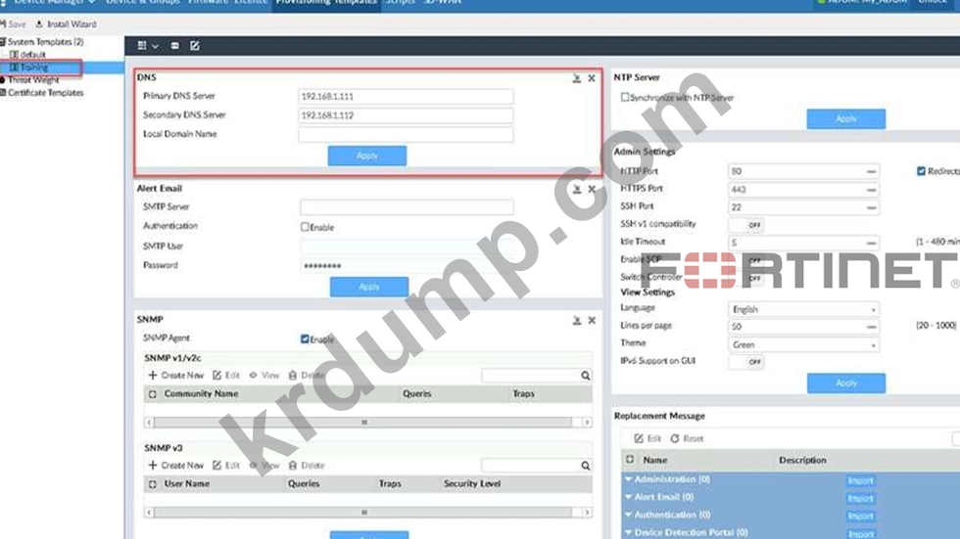Toggle IPv6 Support on GUI switch

746,362
